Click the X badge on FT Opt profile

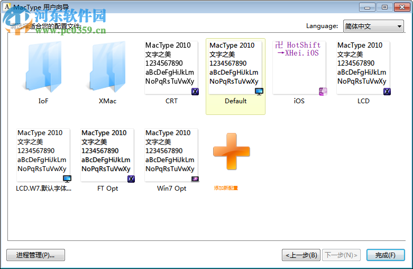point(131,179)
